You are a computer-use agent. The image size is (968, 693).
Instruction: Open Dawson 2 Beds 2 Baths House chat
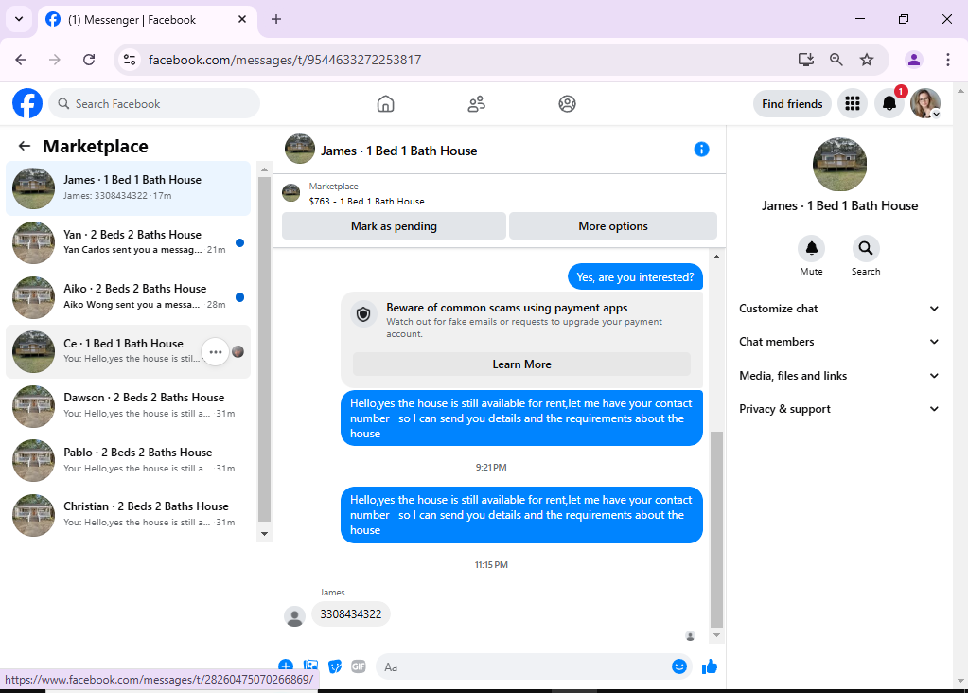[128, 406]
